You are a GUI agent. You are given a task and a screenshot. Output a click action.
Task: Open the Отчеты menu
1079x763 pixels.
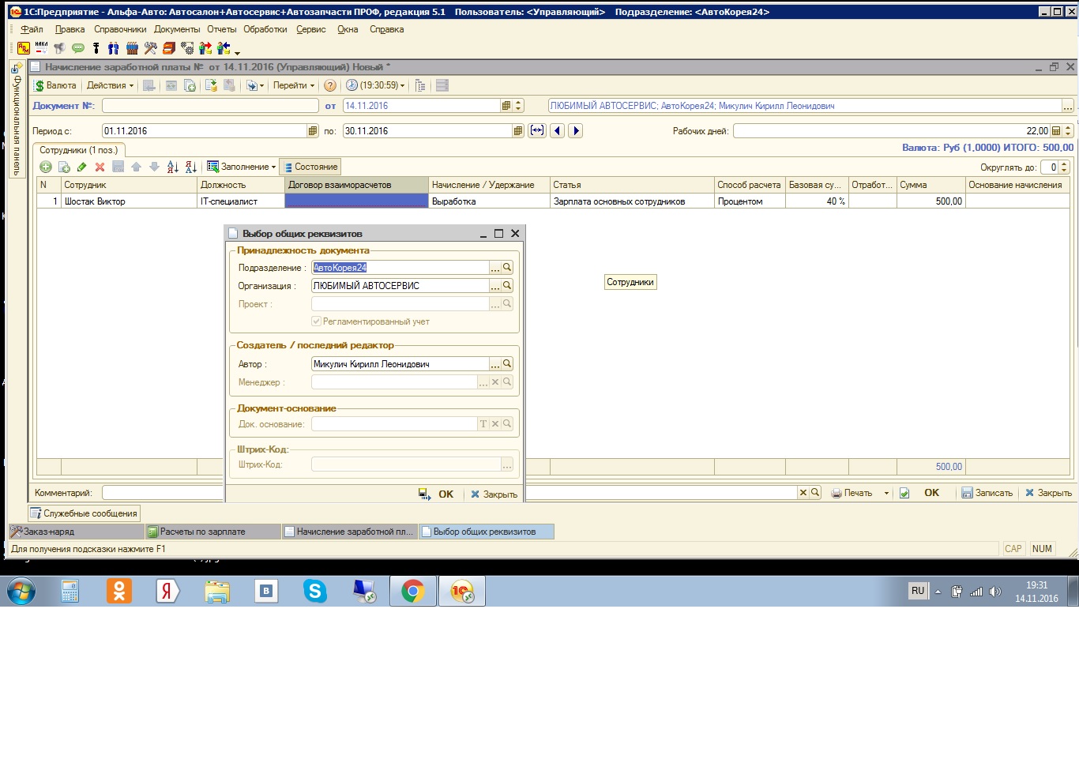tap(222, 29)
